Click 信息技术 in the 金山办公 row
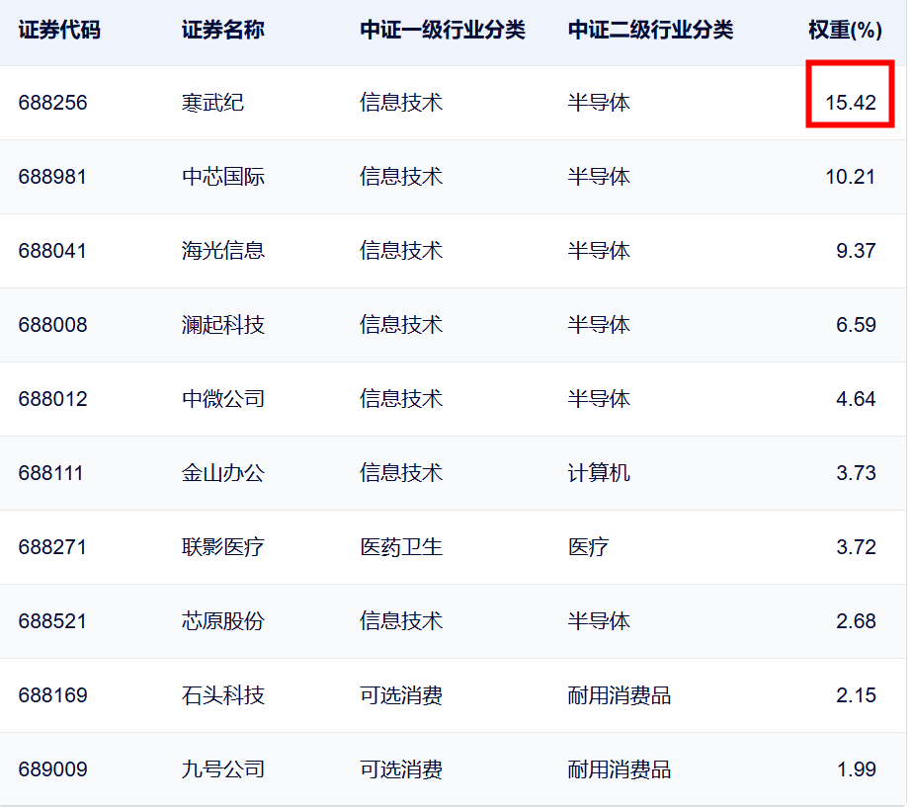This screenshot has width=913, height=807. click(401, 473)
